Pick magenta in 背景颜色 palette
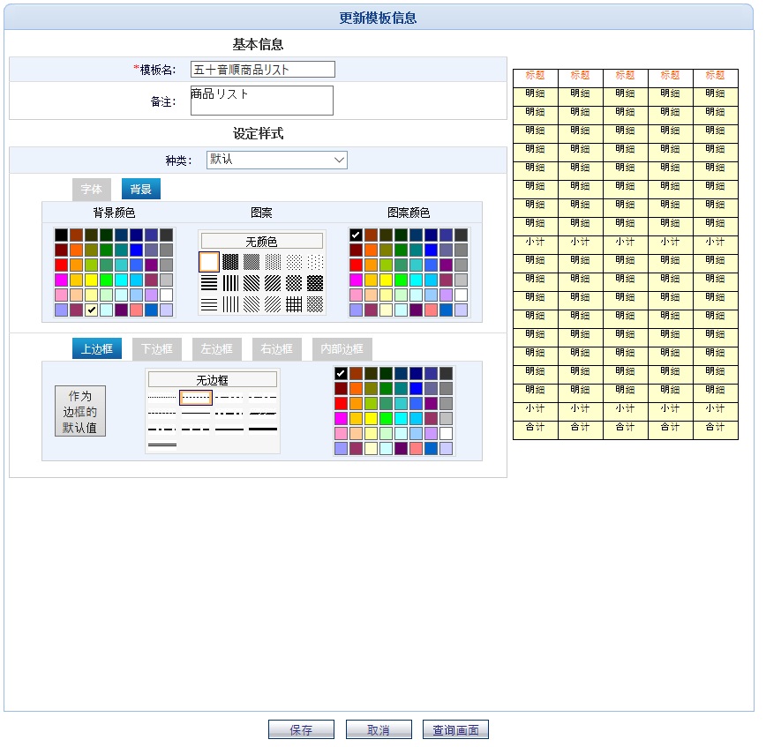Image resolution: width=766 pixels, height=747 pixels. pyautogui.click(x=61, y=280)
